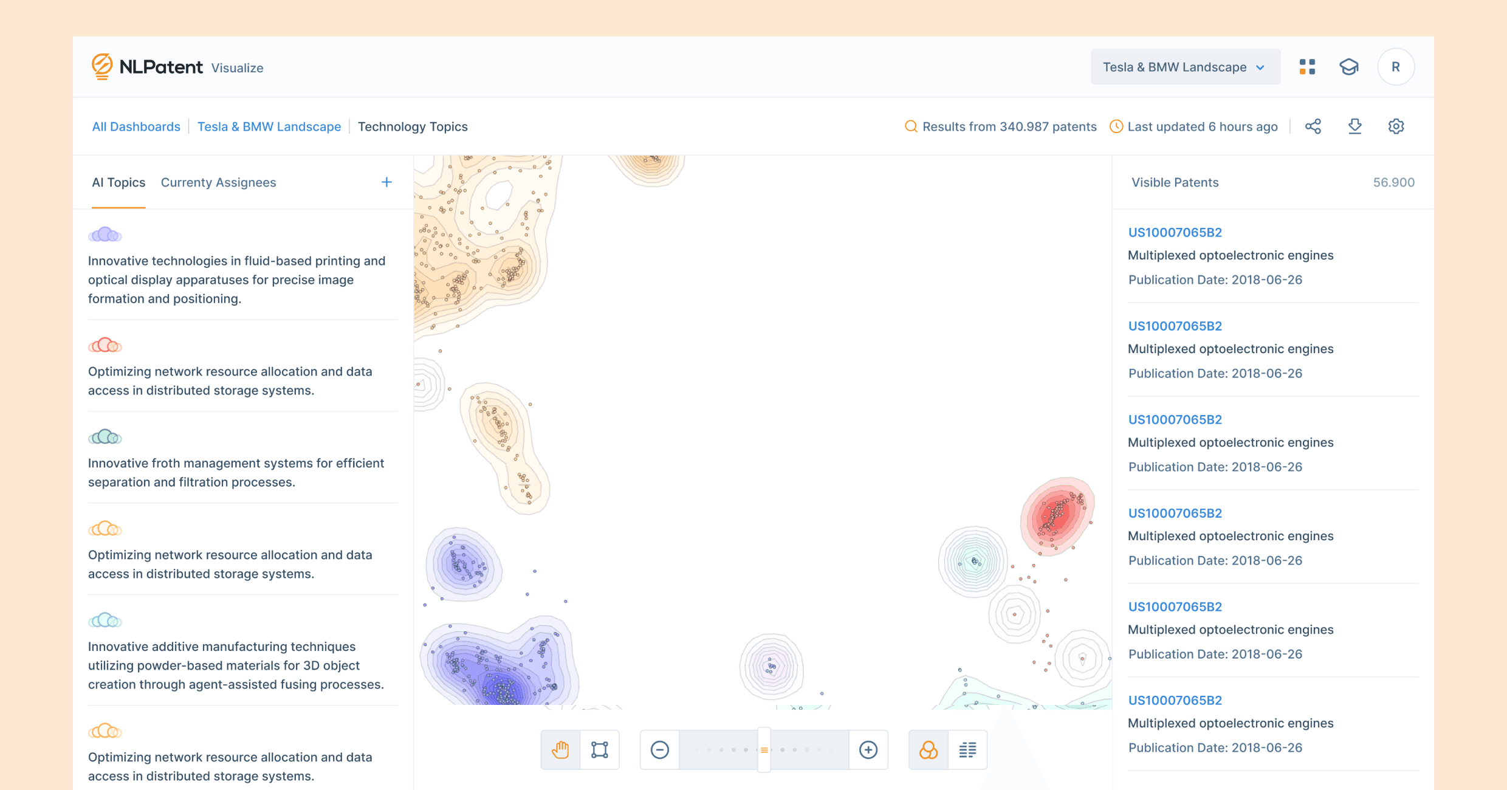Navigate to All Dashboards
Image resolution: width=1507 pixels, height=790 pixels.
pyautogui.click(x=136, y=126)
